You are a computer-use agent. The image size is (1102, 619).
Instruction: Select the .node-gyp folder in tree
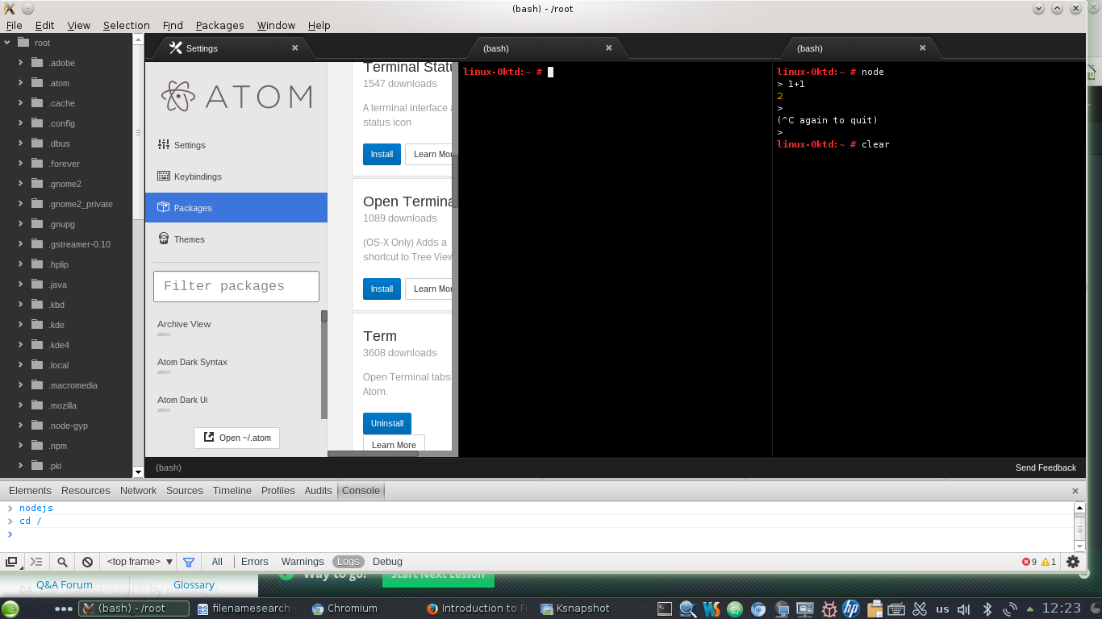point(66,426)
